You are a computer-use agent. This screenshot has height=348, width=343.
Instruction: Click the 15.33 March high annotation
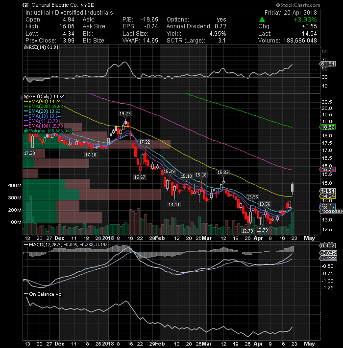223,173
